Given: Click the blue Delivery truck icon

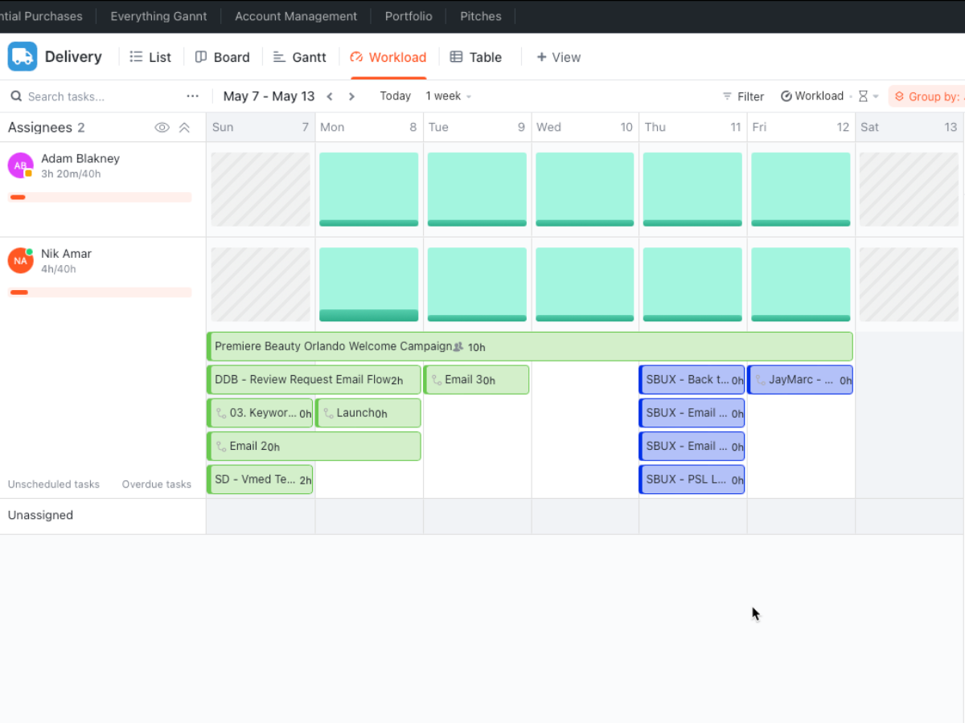Looking at the screenshot, I should coord(22,56).
